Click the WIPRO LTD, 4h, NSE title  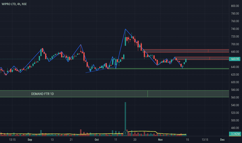(14, 4)
